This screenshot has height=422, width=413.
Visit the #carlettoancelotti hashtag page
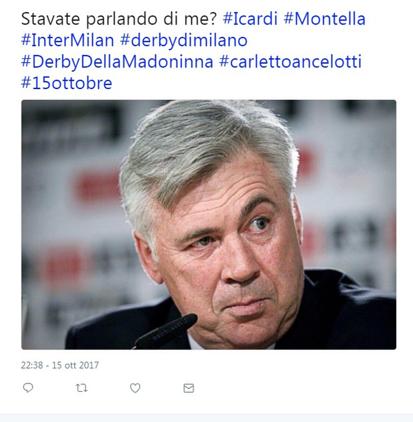coord(290,61)
